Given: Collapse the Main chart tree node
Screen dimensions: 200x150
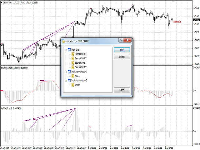Looking at the screenshot, I should pos(66,50).
